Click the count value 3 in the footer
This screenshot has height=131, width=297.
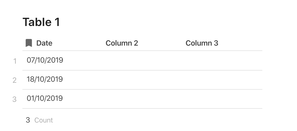click(28, 120)
